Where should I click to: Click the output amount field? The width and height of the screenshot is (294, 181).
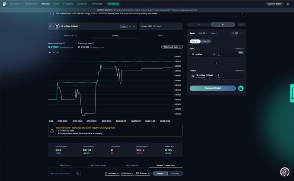point(230,76)
